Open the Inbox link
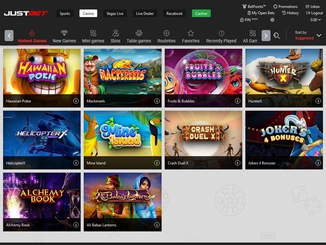The image size is (326, 245). 313,7
